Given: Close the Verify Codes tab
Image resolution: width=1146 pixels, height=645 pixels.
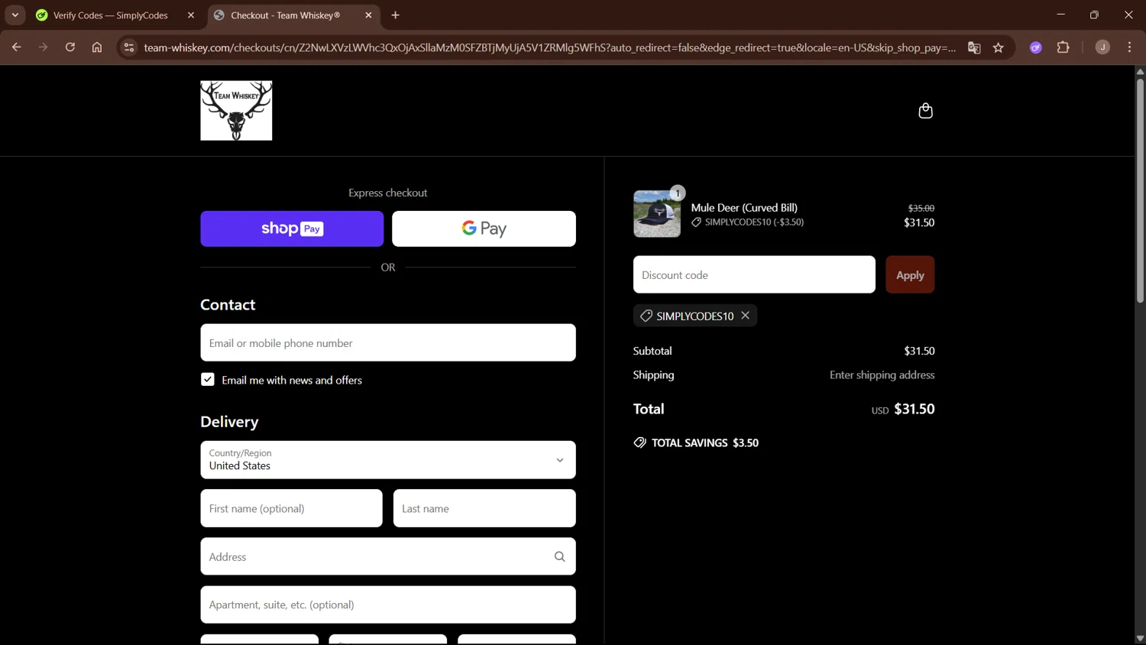Looking at the screenshot, I should point(191,15).
